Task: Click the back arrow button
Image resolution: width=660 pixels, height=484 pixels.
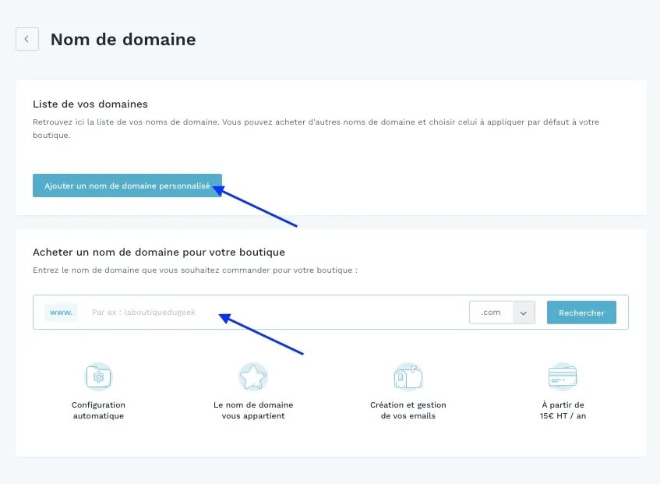Action: (27, 39)
